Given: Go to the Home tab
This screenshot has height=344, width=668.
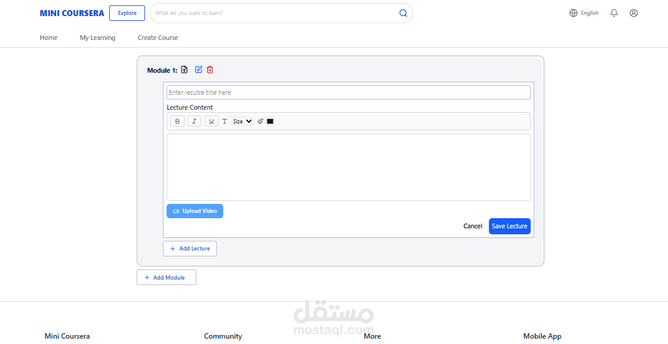Looking at the screenshot, I should tap(48, 38).
